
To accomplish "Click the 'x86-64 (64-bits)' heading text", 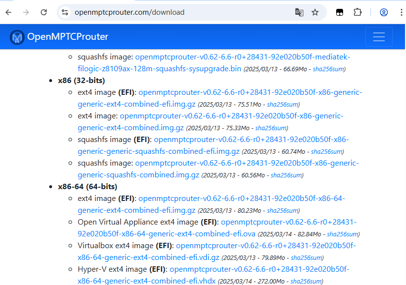I will 87,187.
